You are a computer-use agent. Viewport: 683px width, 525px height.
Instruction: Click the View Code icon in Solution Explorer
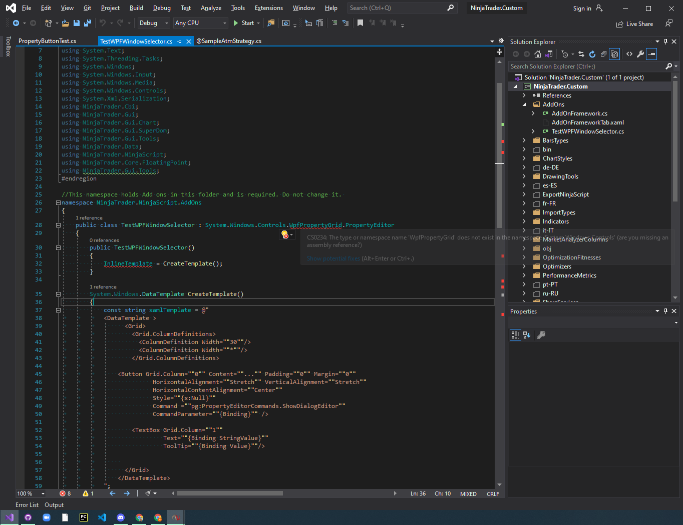click(x=629, y=54)
